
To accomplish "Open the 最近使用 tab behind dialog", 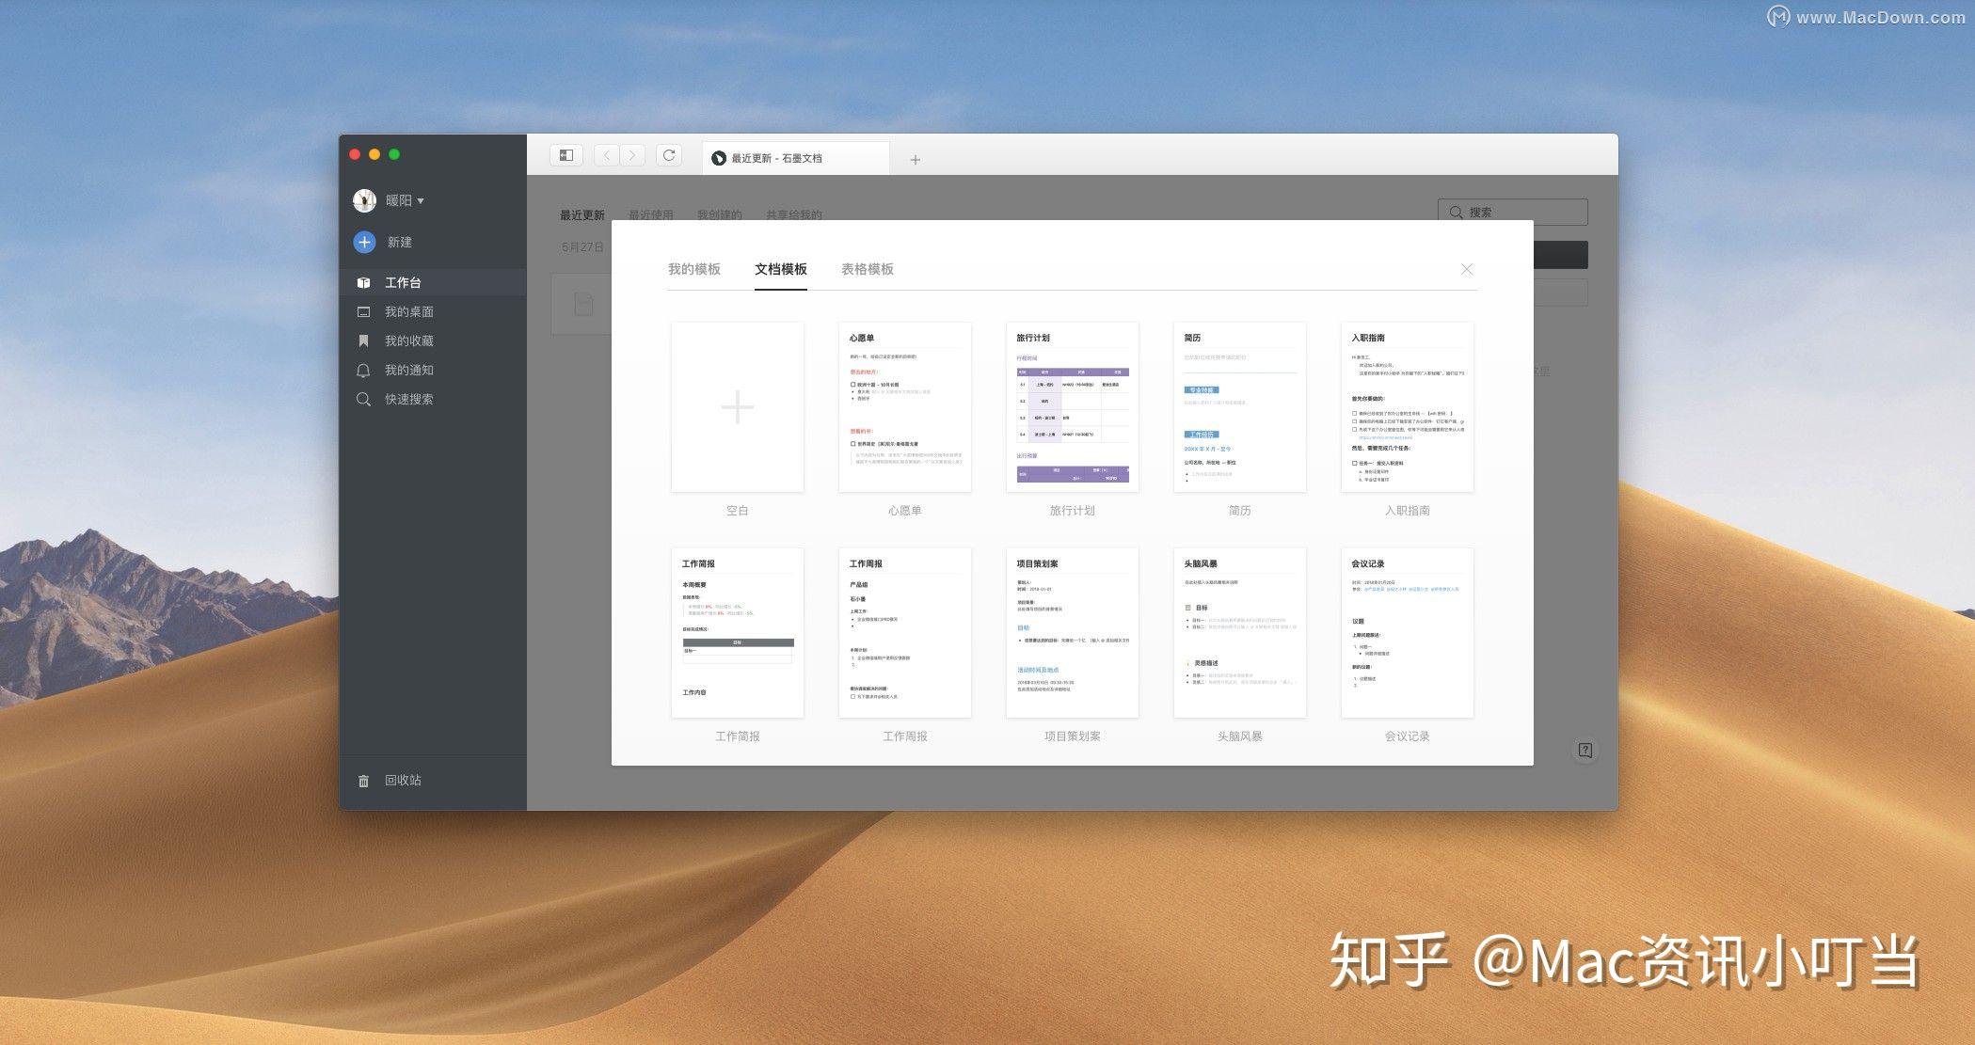I will [x=651, y=215].
